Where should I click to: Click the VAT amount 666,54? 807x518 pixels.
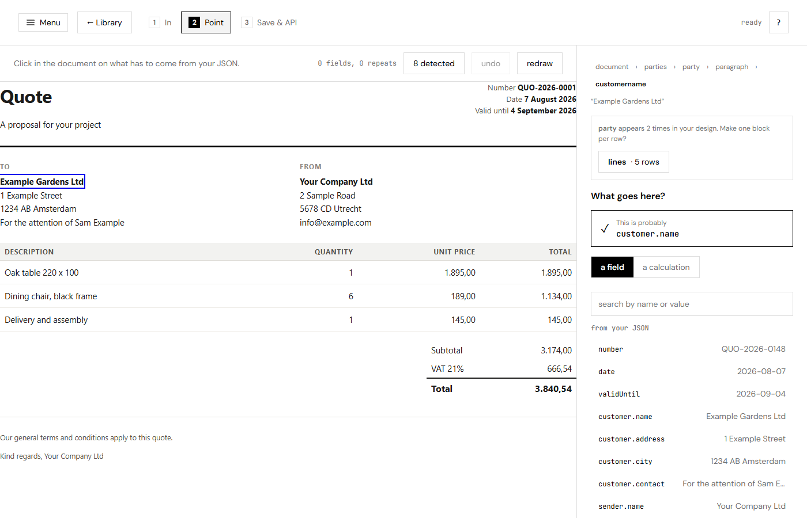[559, 369]
